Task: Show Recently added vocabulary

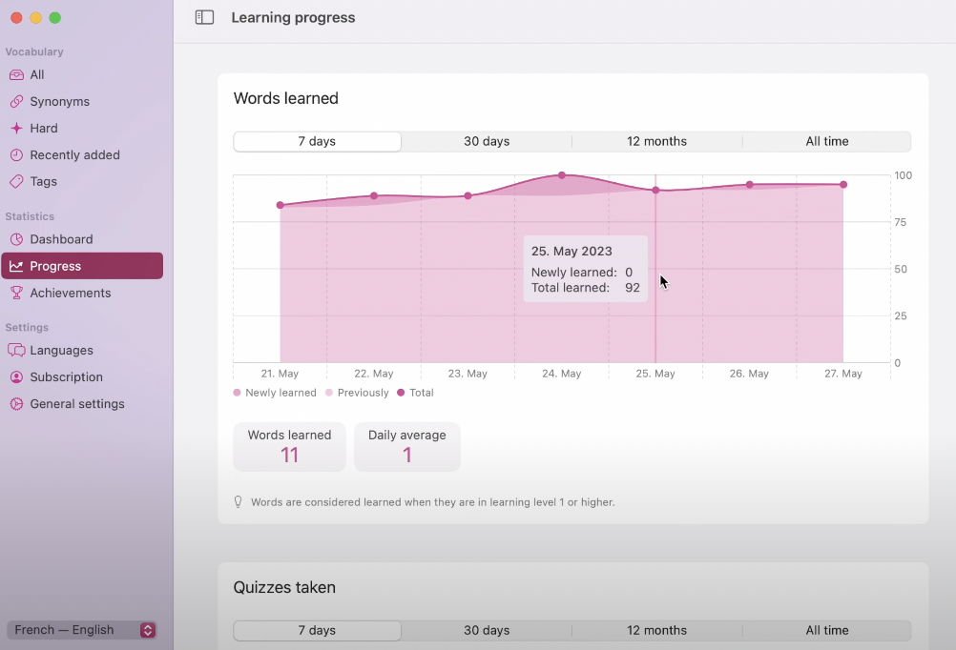Action: pos(74,154)
